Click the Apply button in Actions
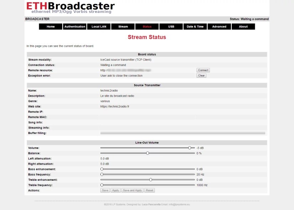The width and height of the screenshot is (294, 210). pos(115,190)
